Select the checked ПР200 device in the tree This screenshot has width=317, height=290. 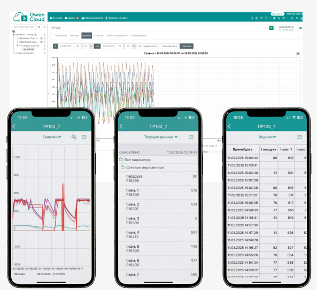tap(29, 49)
